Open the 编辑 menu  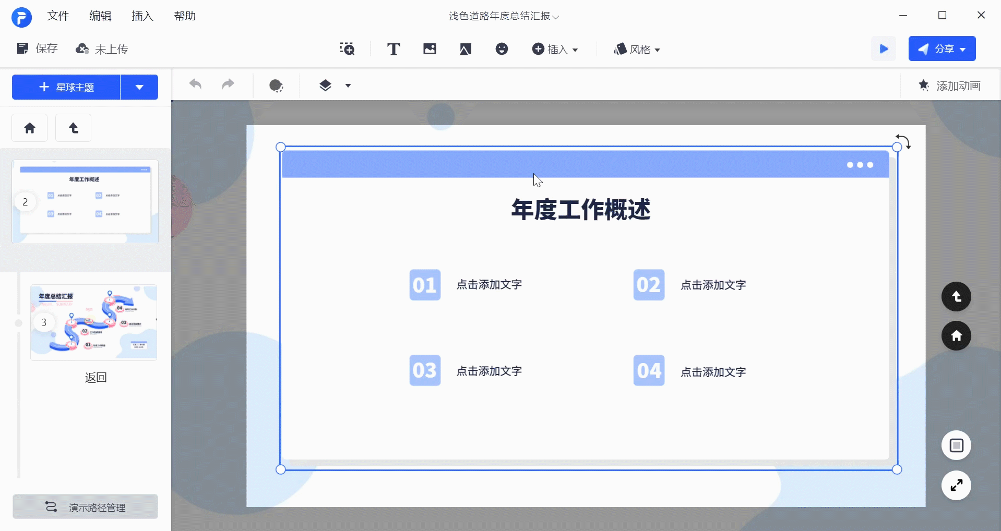[x=100, y=16]
